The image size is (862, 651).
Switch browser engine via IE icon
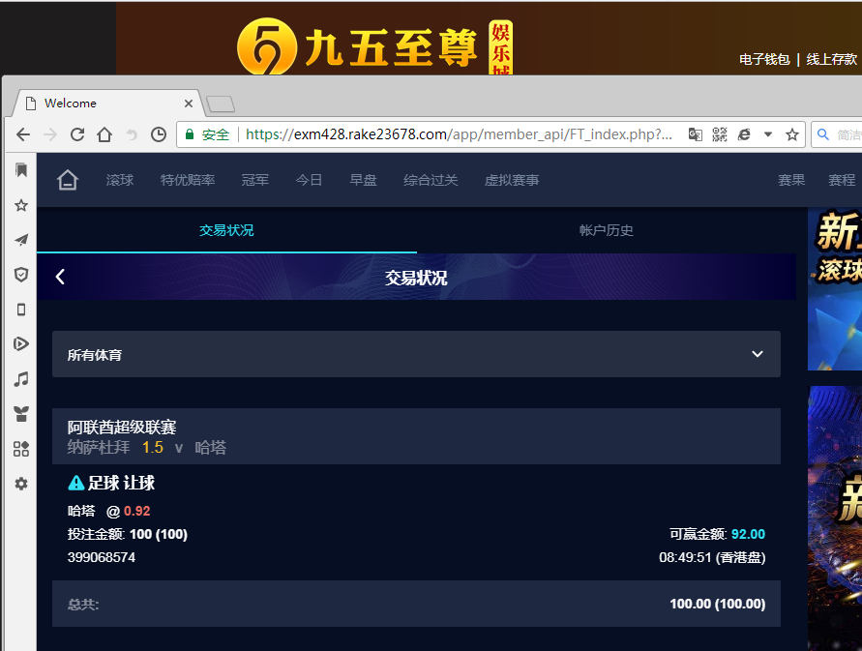pos(744,134)
